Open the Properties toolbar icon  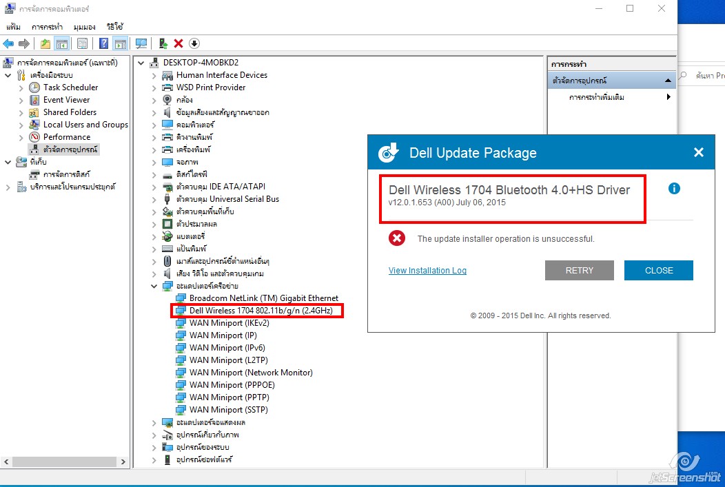tap(82, 43)
